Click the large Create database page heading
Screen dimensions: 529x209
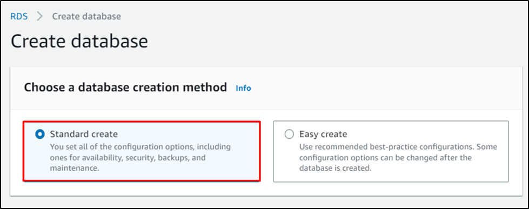79,42
